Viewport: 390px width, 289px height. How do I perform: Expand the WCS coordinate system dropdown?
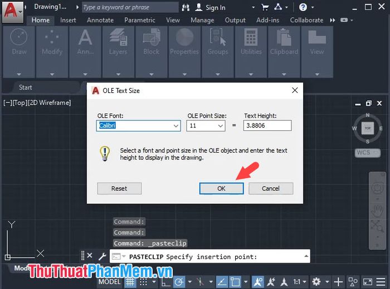(x=368, y=153)
